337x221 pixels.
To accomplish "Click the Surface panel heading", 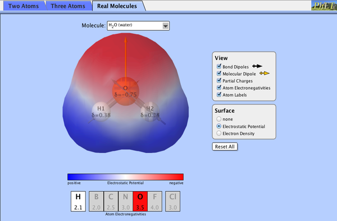I will pos(225,110).
